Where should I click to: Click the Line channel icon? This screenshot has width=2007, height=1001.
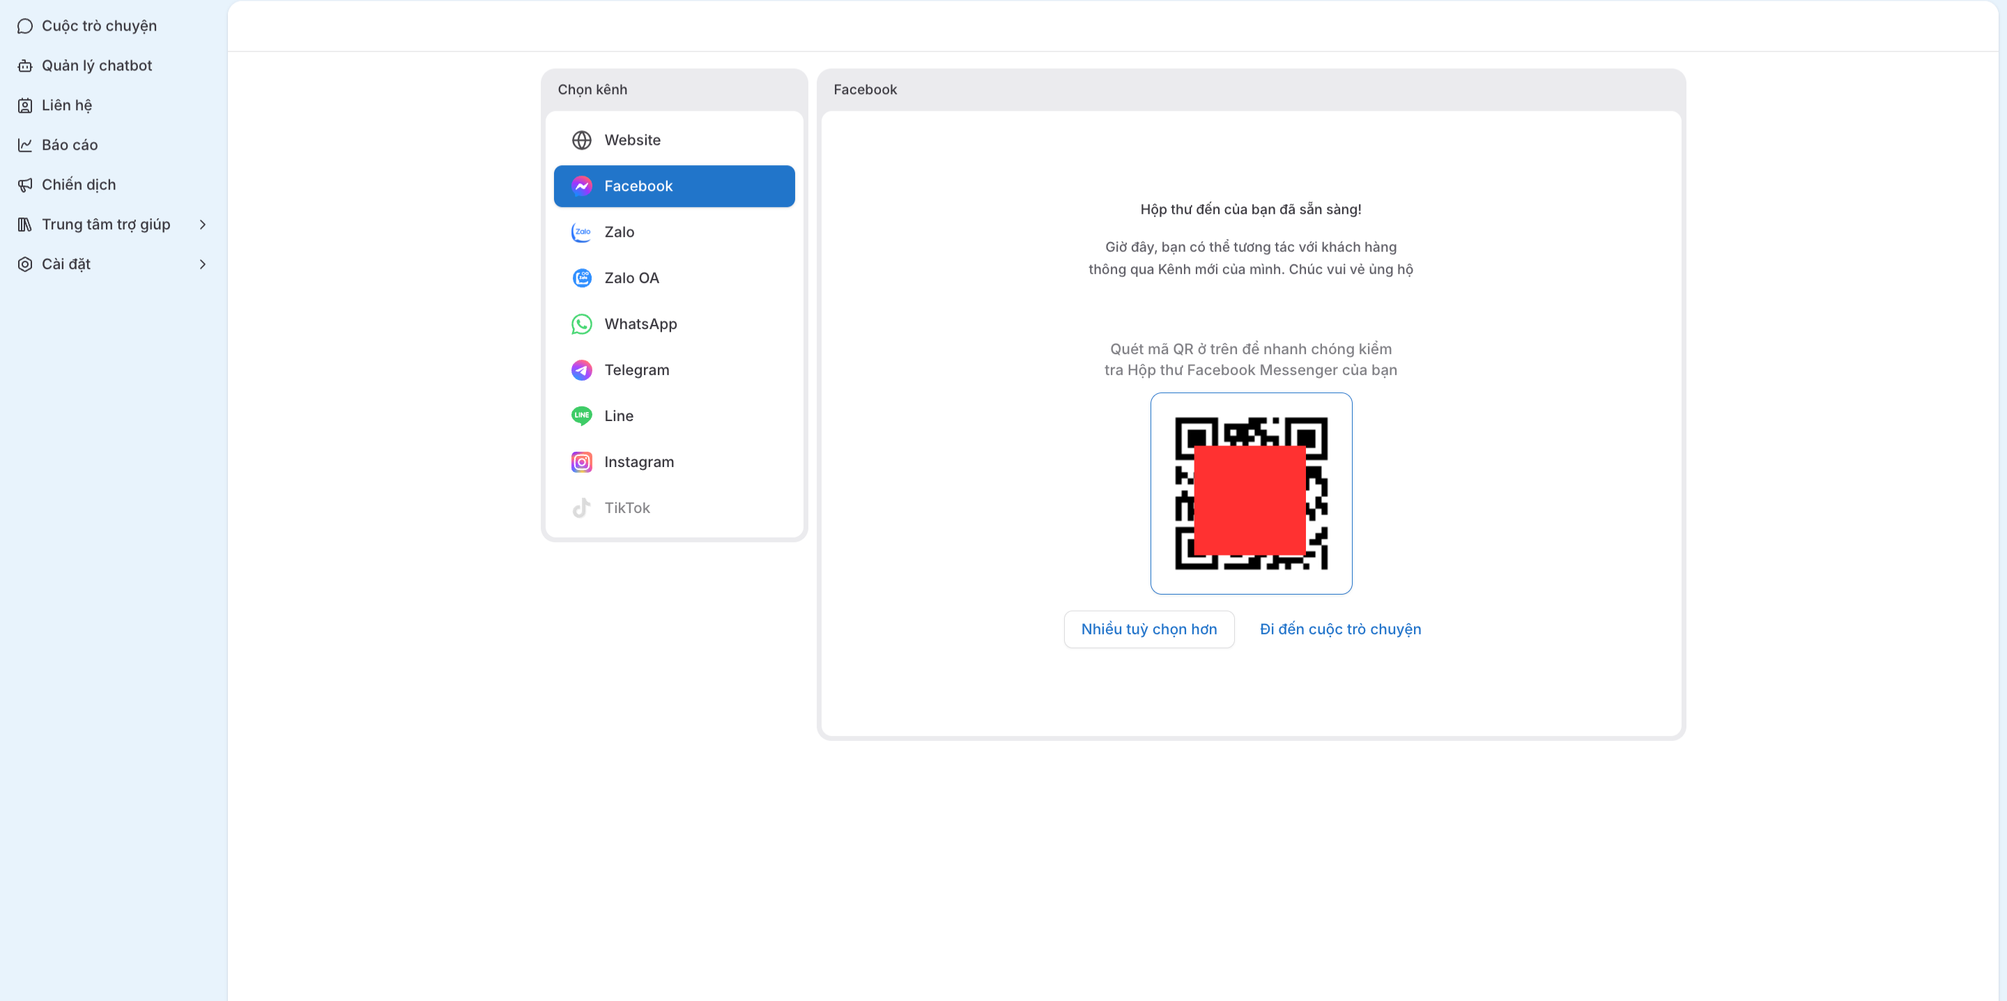point(581,416)
